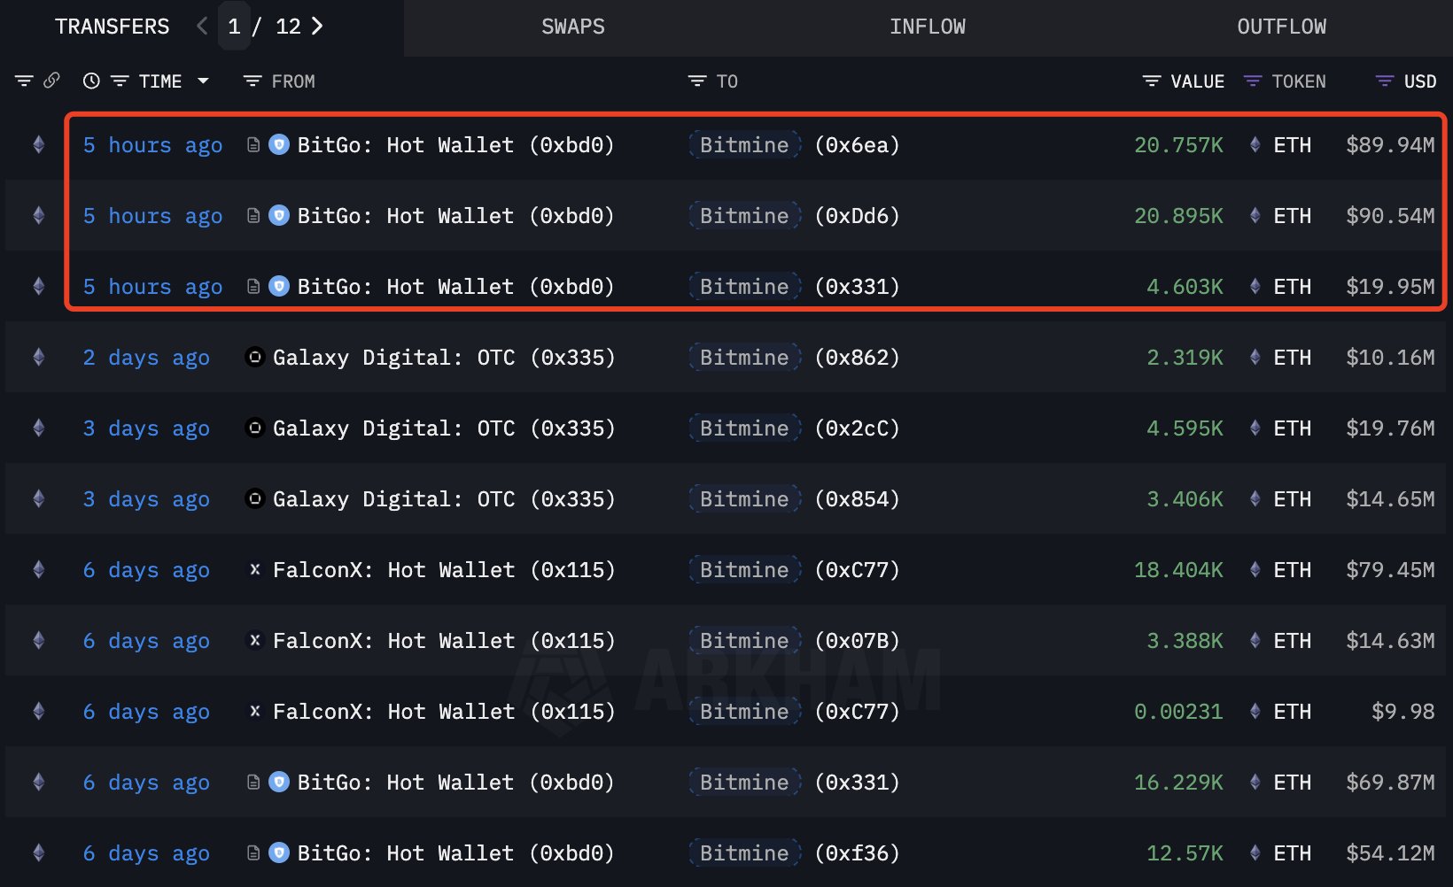Open the USD column filter dropdown
1453x887 pixels.
pos(1384,81)
